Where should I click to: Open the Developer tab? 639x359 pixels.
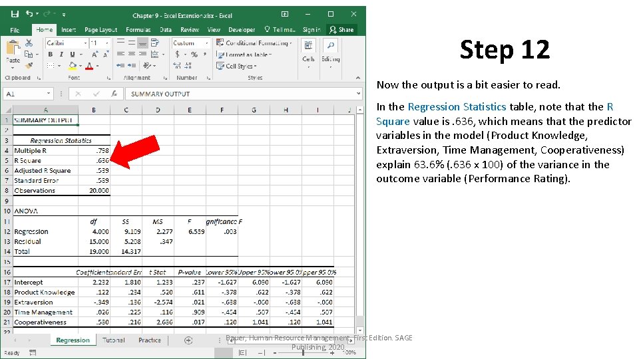242,30
